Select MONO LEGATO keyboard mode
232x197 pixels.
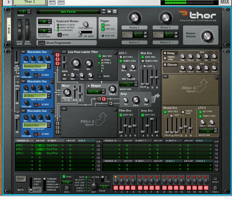[x=58, y=25]
